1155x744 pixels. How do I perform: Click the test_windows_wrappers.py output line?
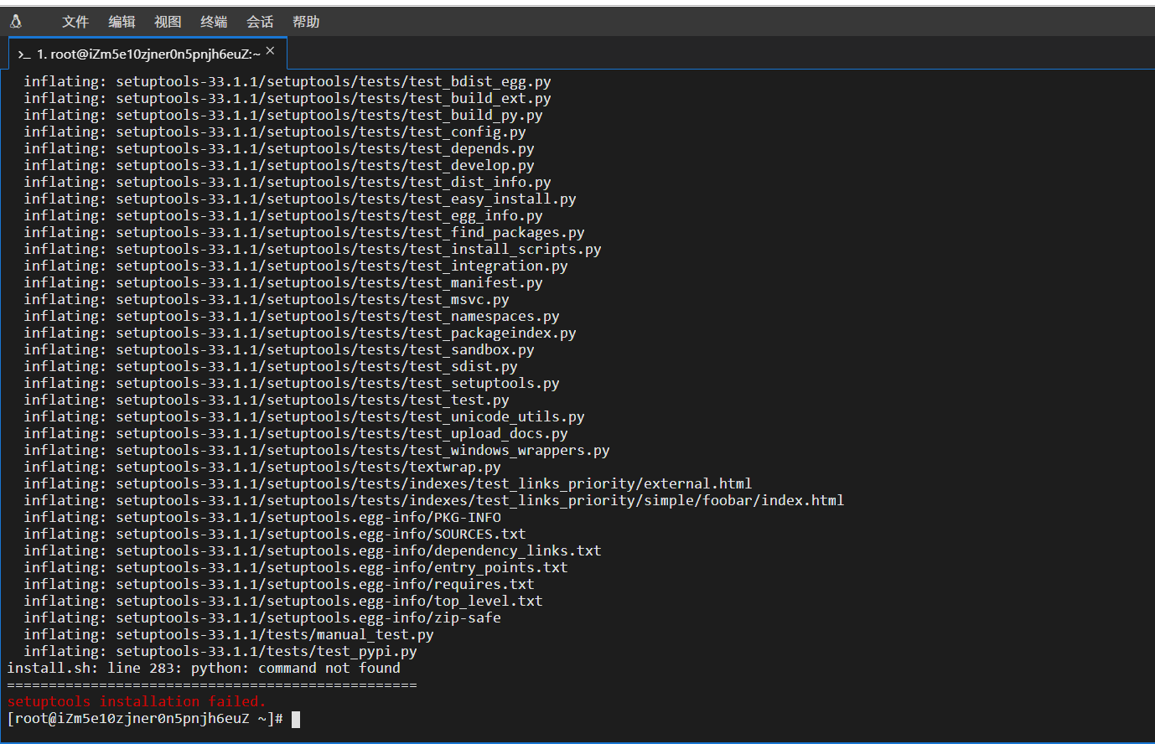530,451
